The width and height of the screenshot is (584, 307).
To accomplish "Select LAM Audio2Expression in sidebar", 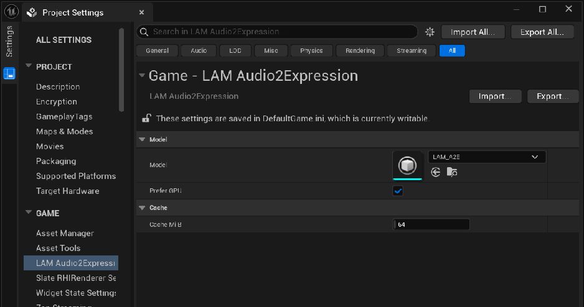I will pyautogui.click(x=71, y=263).
